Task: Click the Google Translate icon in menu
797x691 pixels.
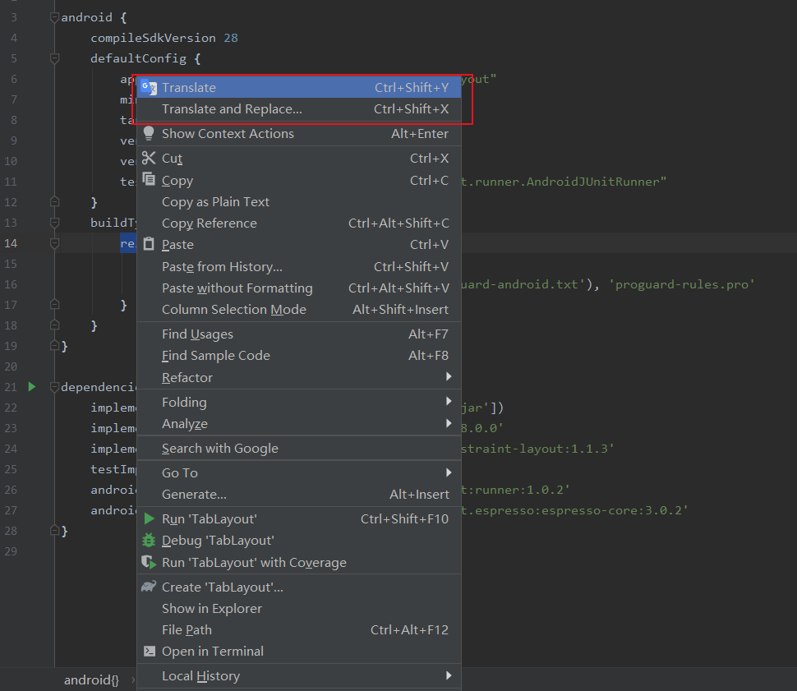Action: click(x=149, y=87)
